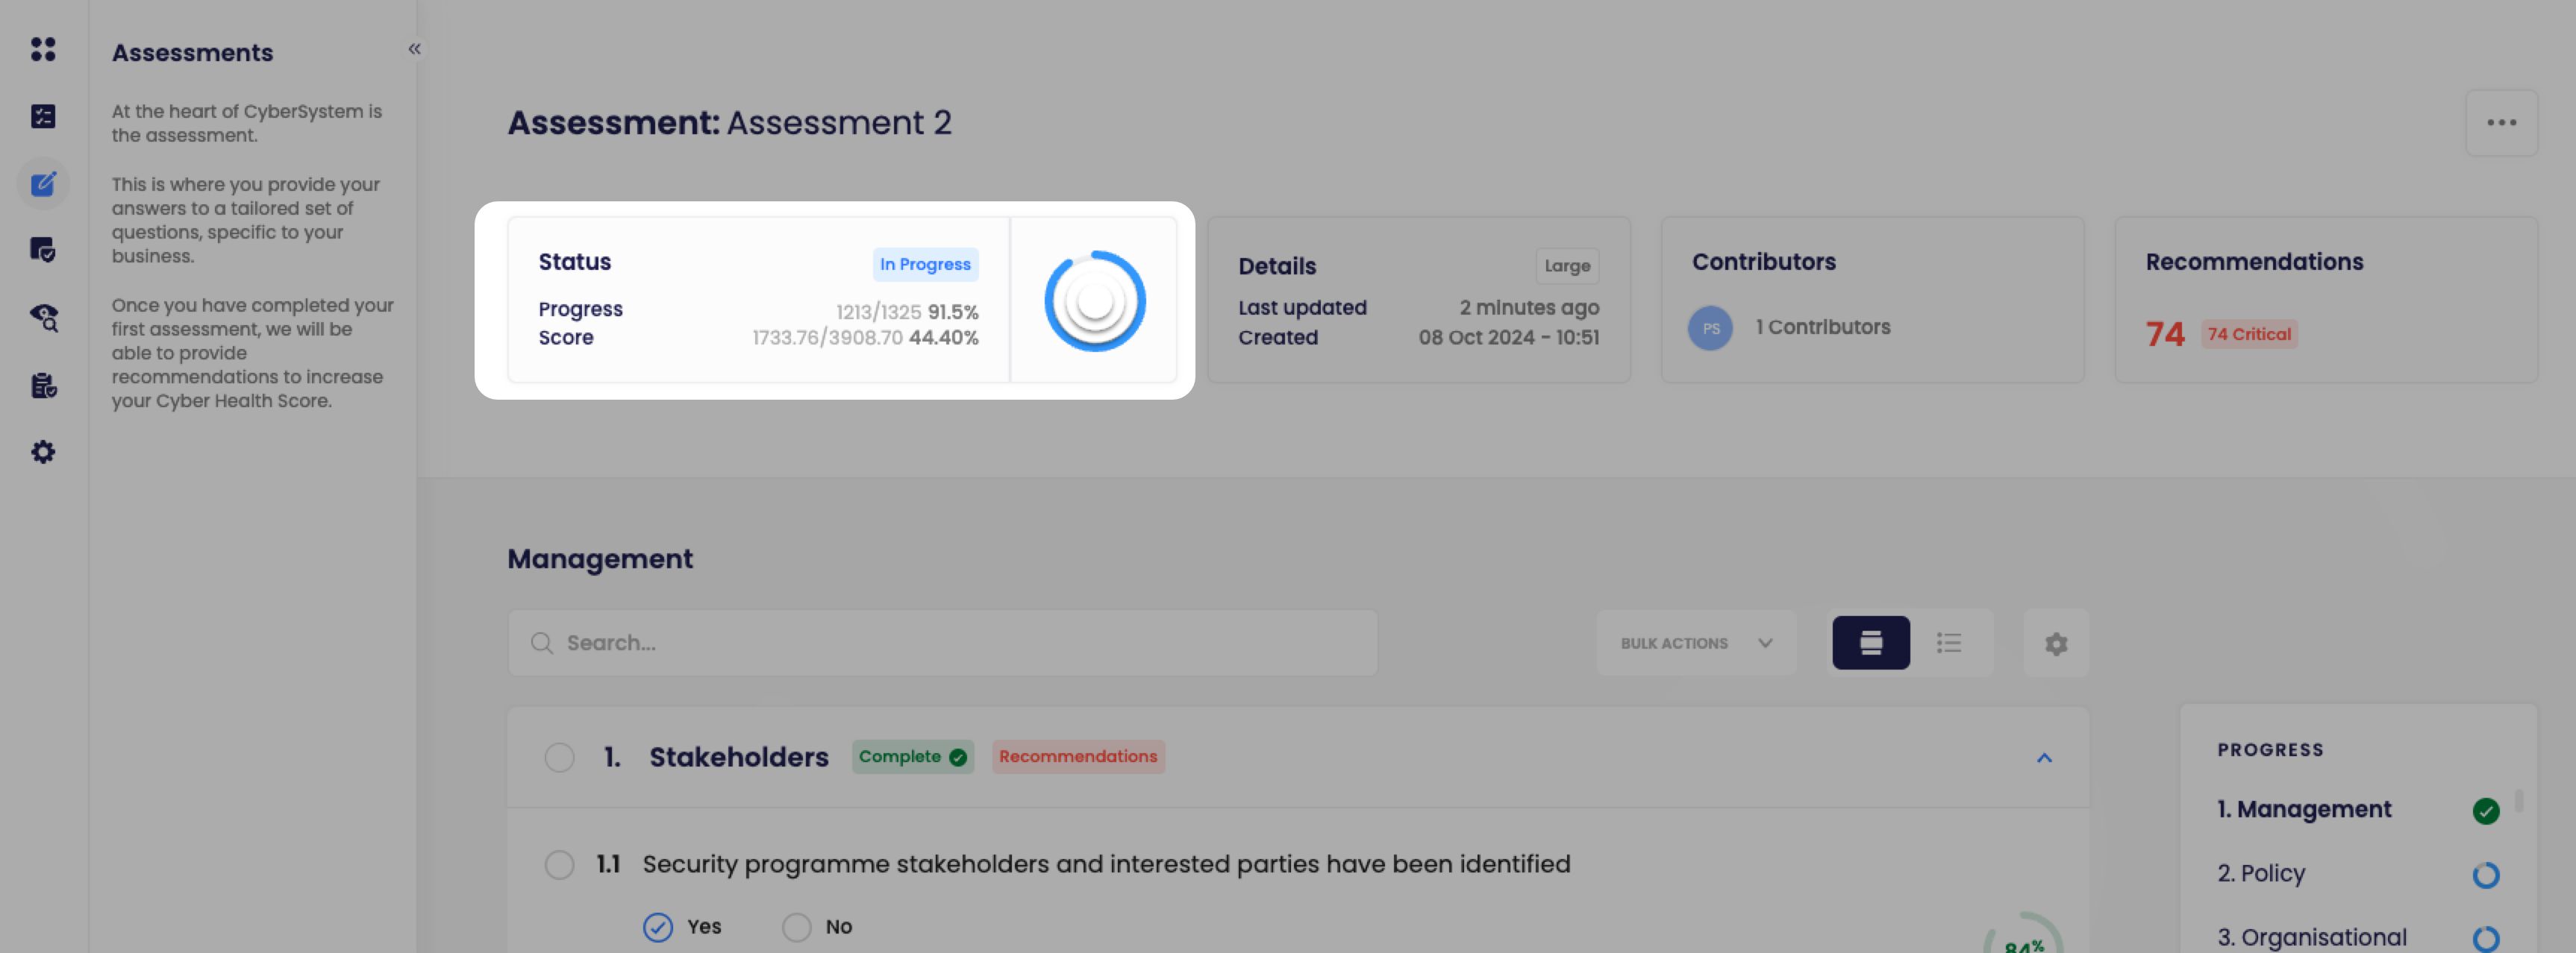
Task: Open the checklist tasks icon in sidebar
Action: pos(43,117)
